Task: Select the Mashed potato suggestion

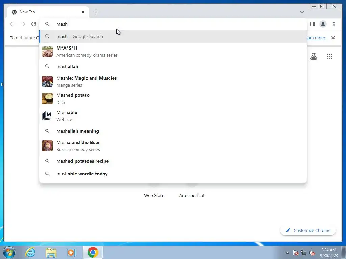Action: tap(173, 98)
